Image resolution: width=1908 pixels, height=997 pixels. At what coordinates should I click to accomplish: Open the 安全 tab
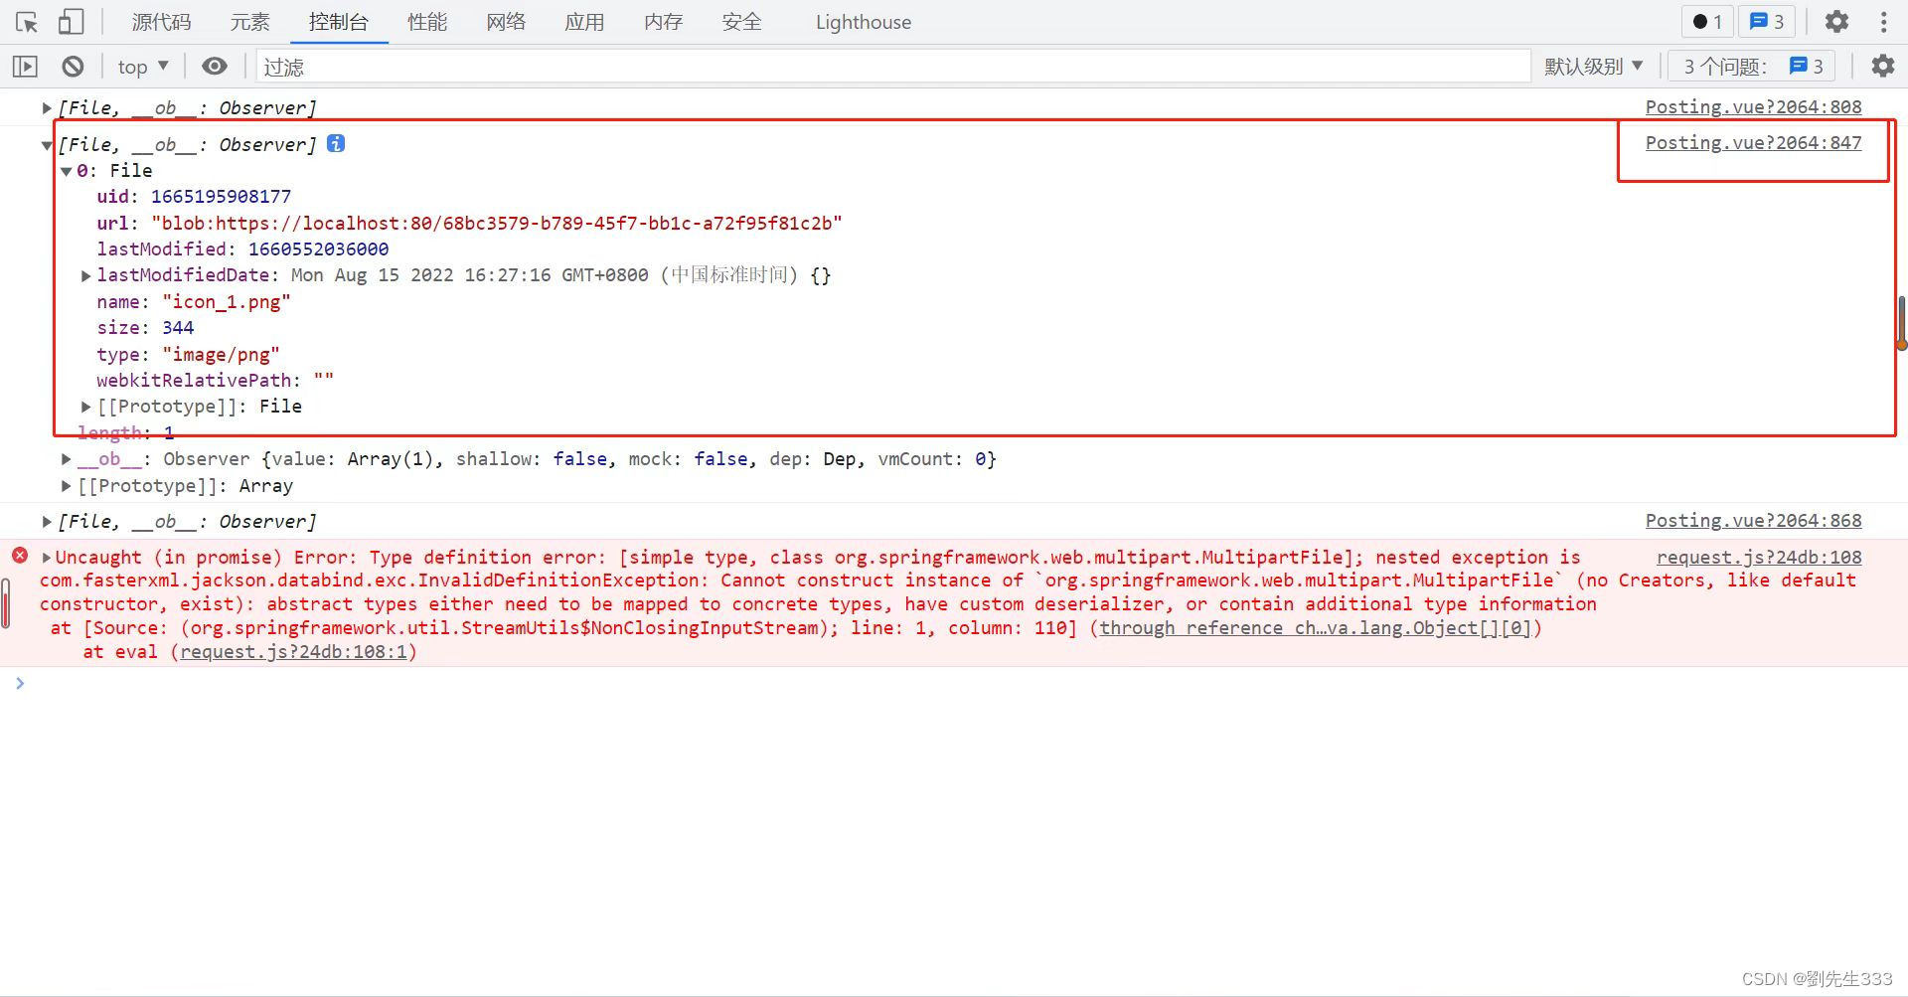741,22
